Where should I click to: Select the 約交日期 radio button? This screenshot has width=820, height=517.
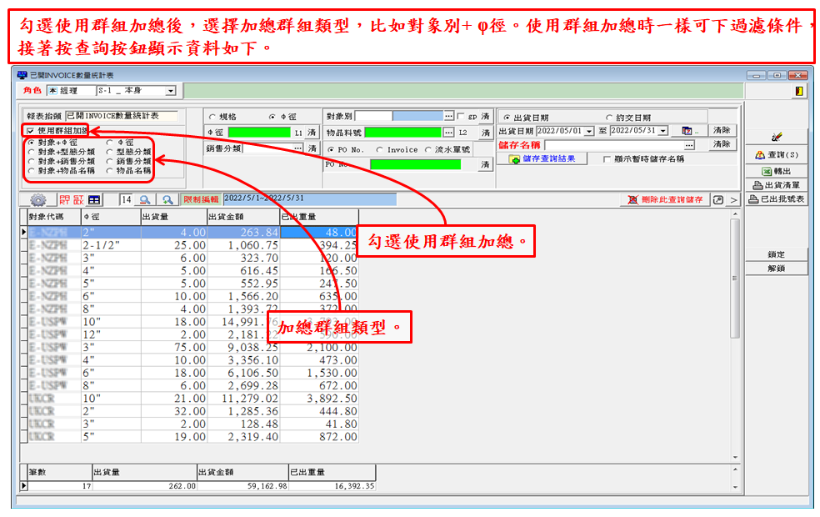pyautogui.click(x=608, y=118)
